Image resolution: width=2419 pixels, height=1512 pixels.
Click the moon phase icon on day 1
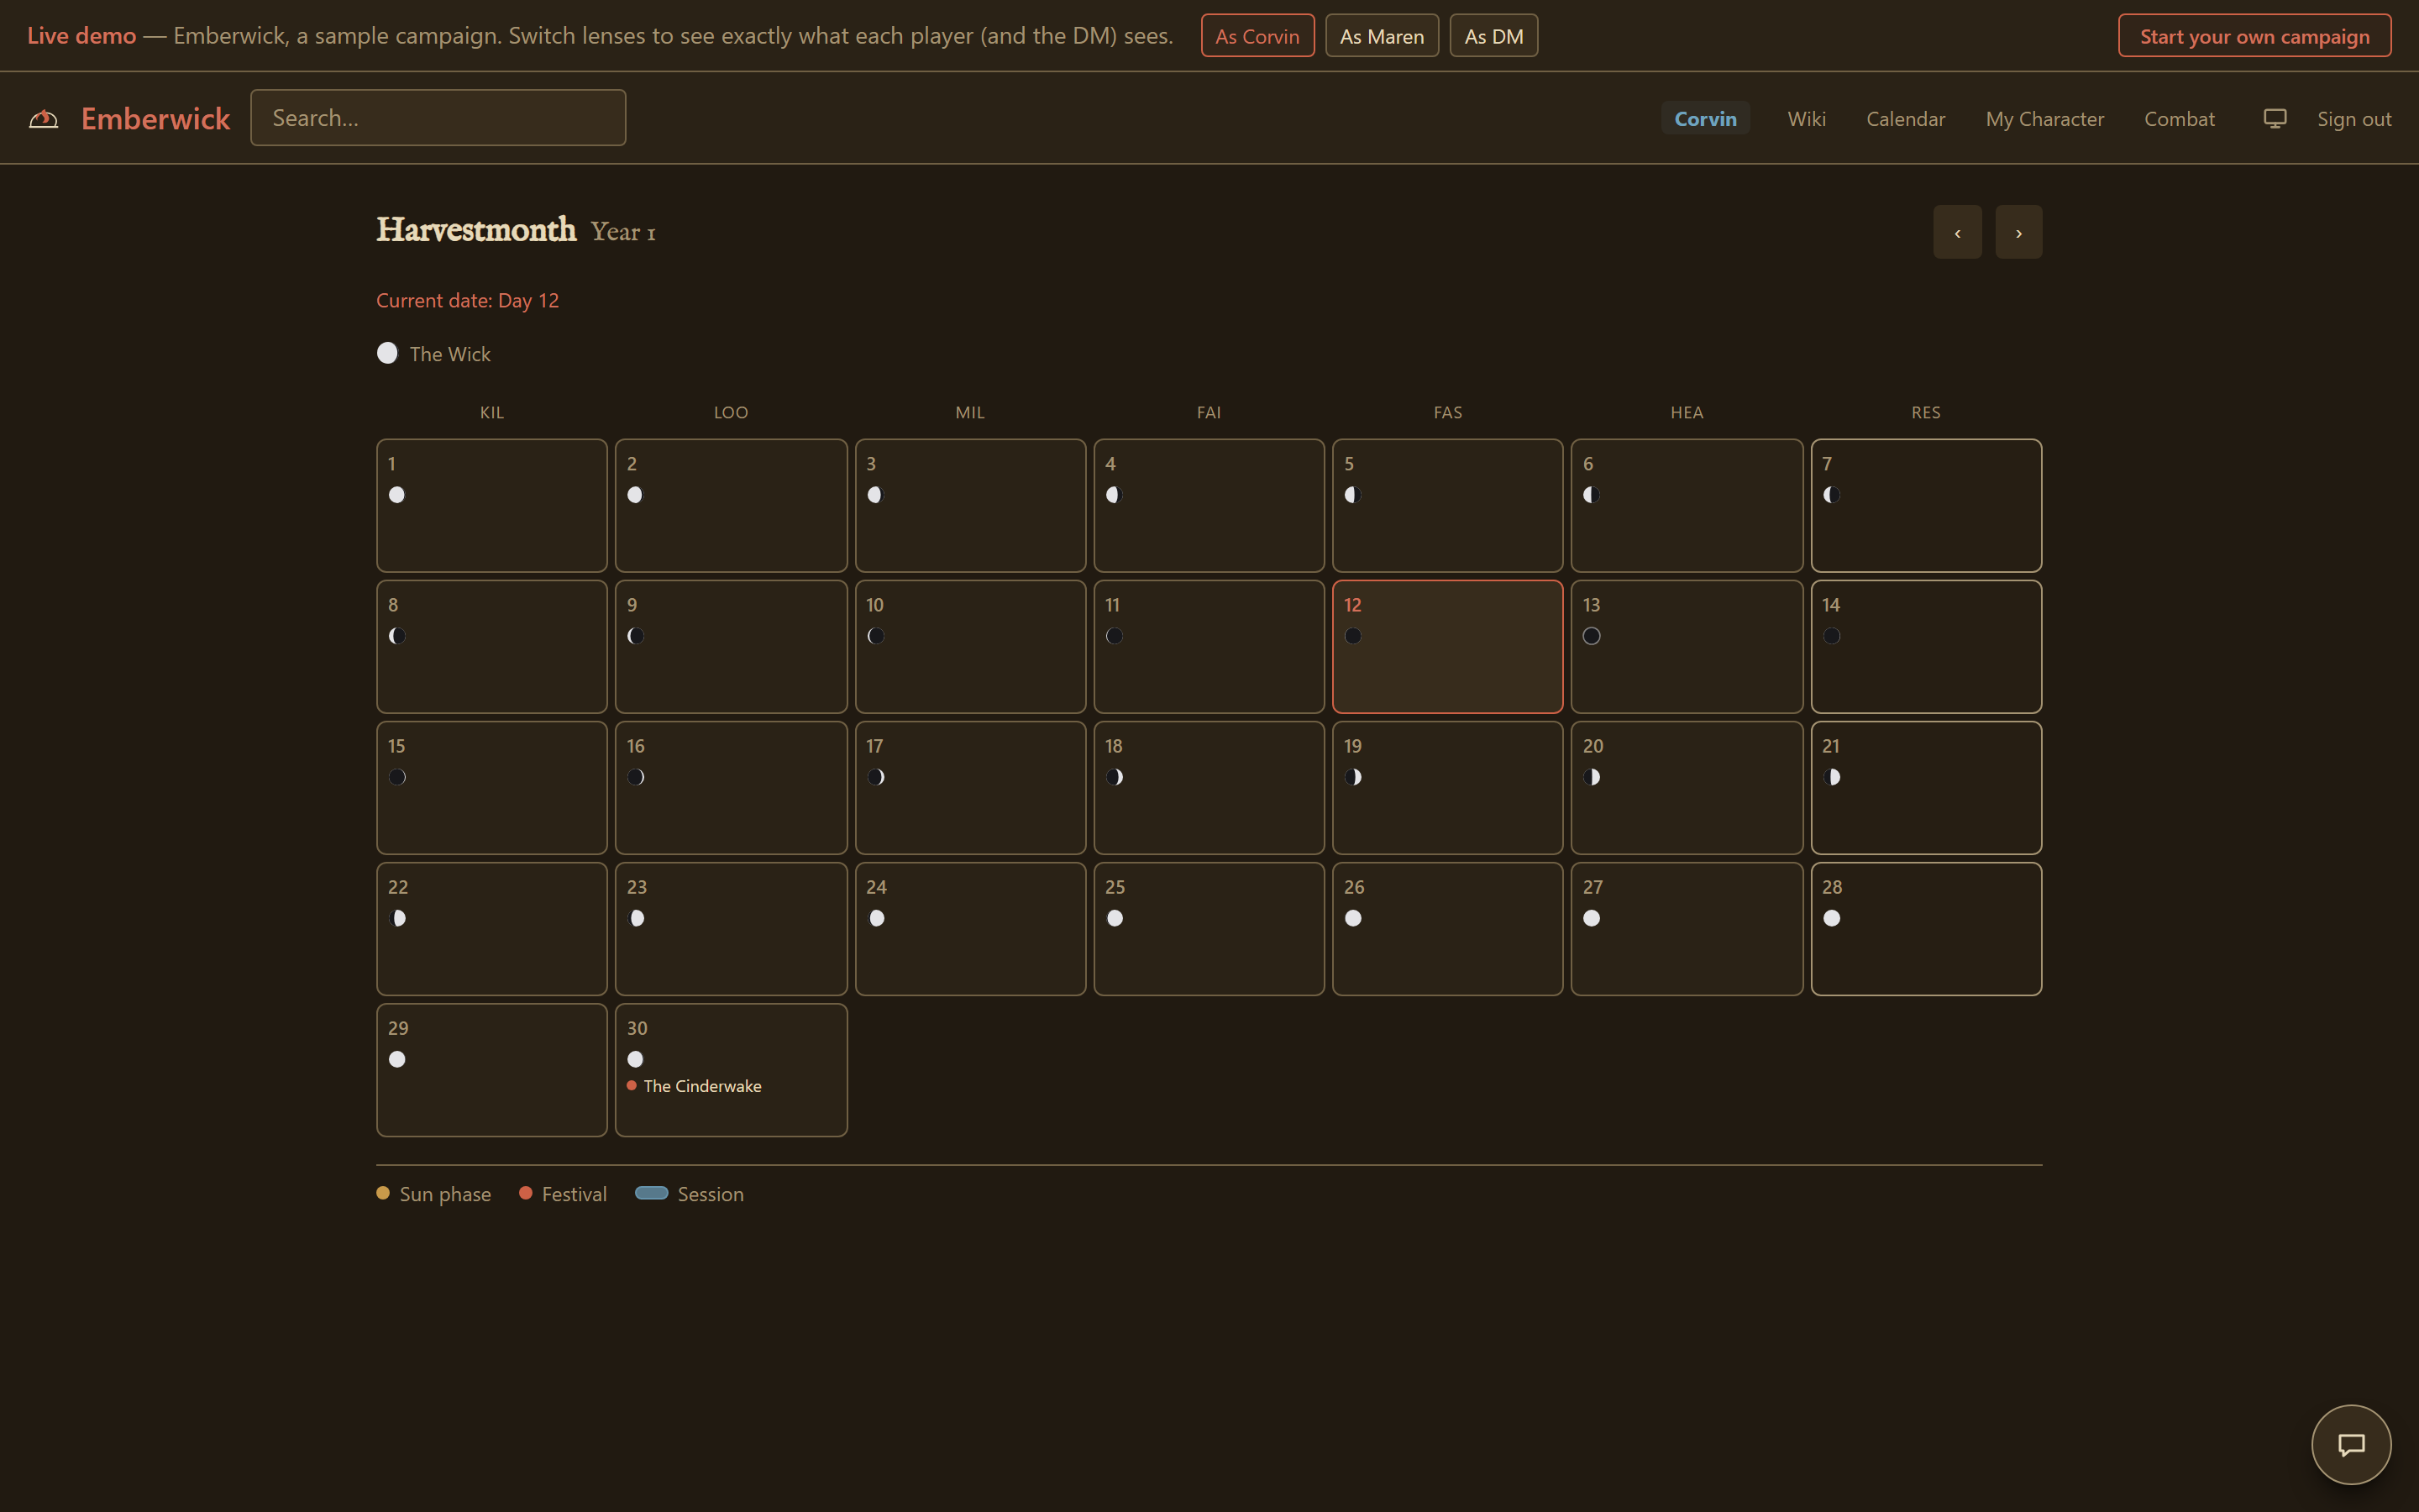[396, 495]
